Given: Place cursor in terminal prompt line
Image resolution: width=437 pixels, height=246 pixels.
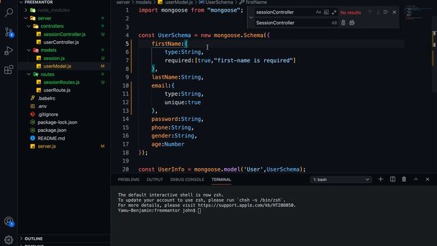Looking at the screenshot, I should [199, 210].
